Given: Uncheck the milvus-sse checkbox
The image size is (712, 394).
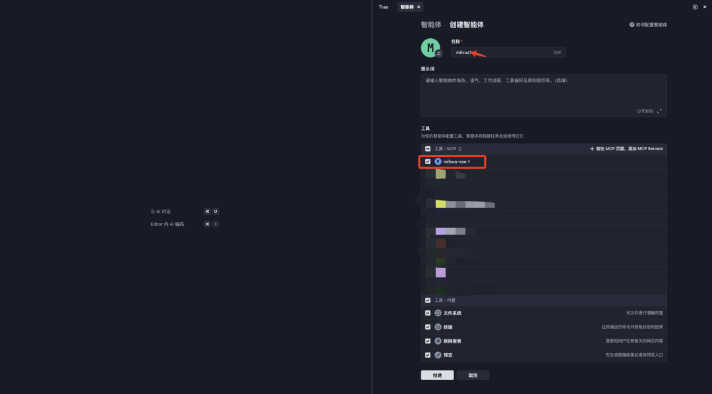Looking at the screenshot, I should (x=427, y=161).
